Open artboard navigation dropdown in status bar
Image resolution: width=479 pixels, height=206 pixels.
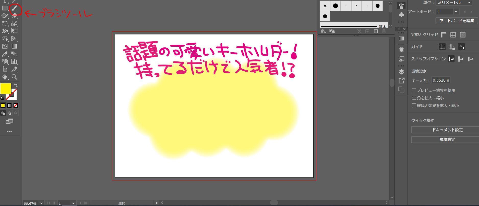click(73, 203)
